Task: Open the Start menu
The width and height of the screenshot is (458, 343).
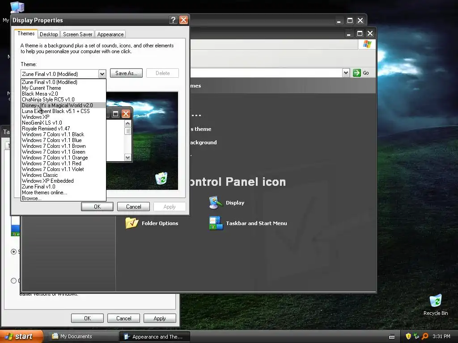Action: [21, 336]
